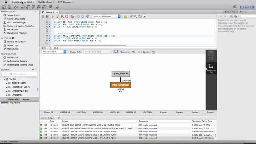Screen dimensions: 256x144
Task: Open the Visual Explain dropdown
Action: click(54, 52)
